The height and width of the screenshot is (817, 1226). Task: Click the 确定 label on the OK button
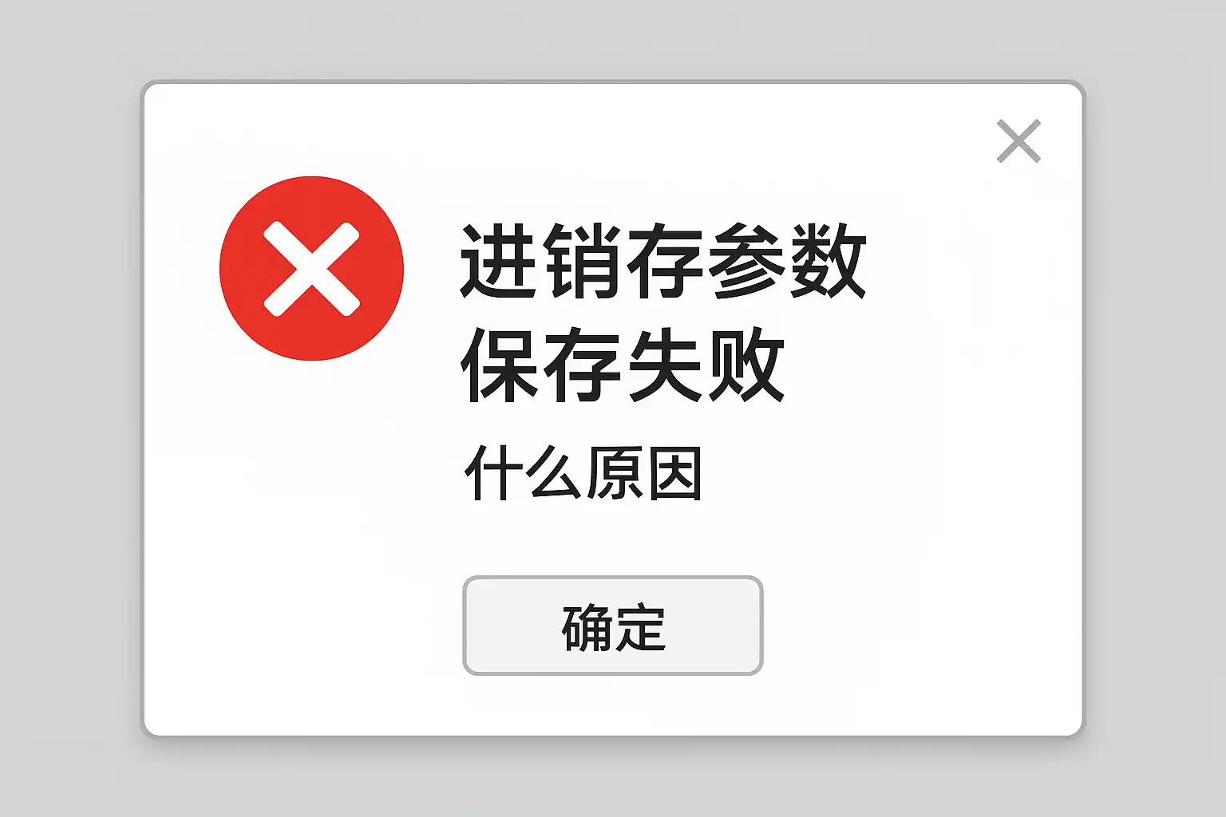[613, 627]
